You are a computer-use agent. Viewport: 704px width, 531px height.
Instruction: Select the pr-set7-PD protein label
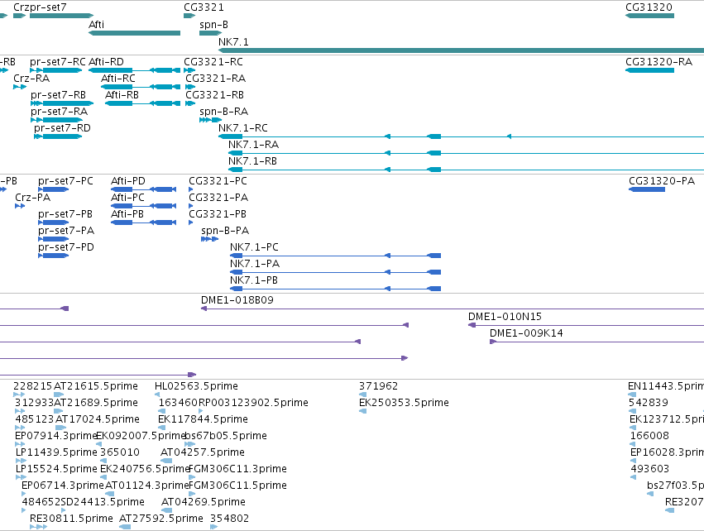[x=66, y=247]
